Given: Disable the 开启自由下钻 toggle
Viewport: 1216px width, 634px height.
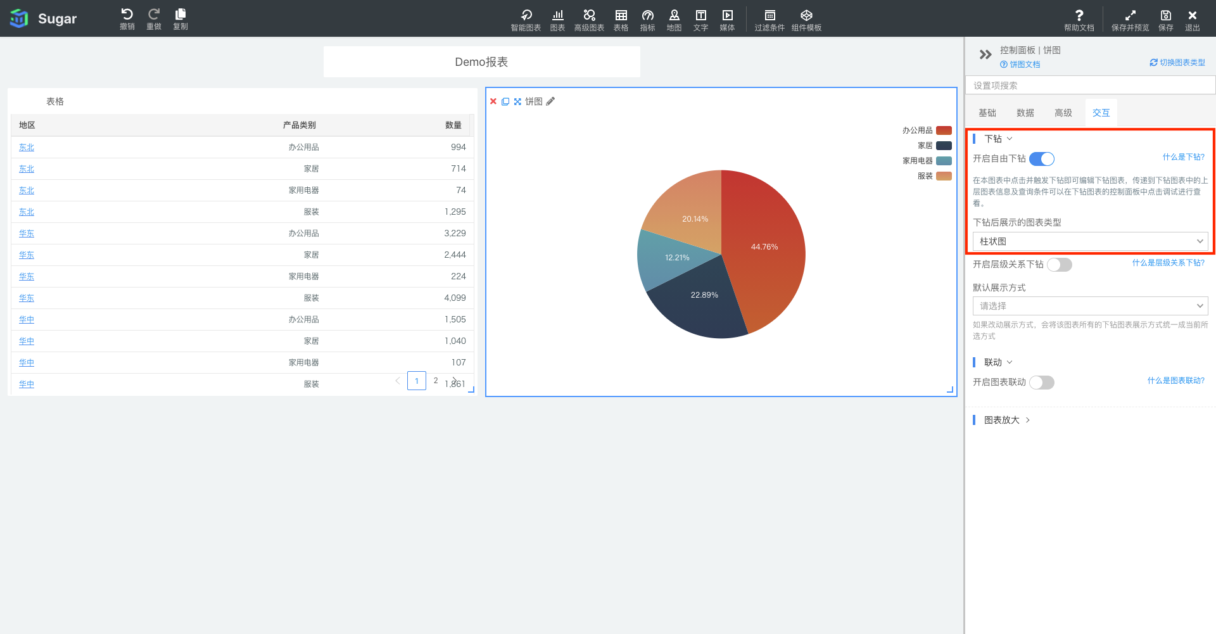Looking at the screenshot, I should click(1041, 159).
